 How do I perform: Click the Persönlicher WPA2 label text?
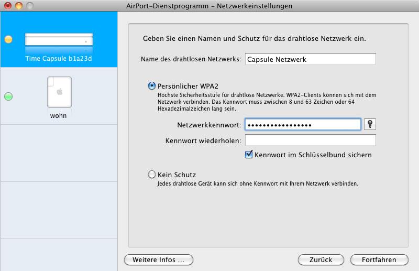click(188, 86)
